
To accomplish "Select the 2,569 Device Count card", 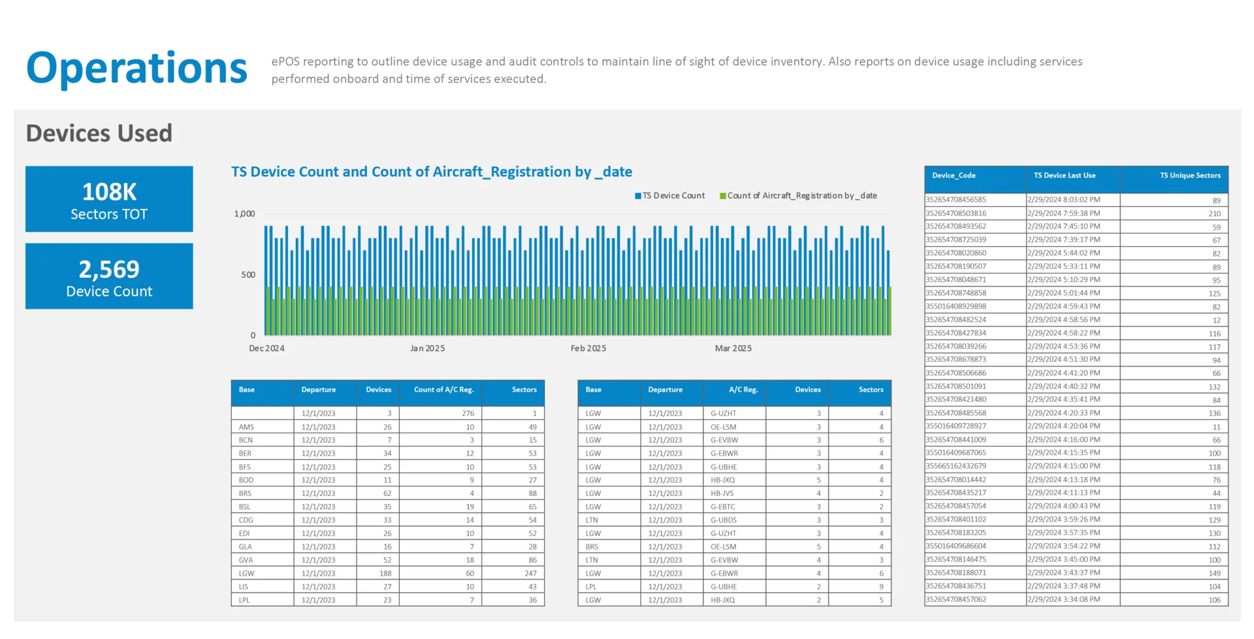I will coord(109,276).
